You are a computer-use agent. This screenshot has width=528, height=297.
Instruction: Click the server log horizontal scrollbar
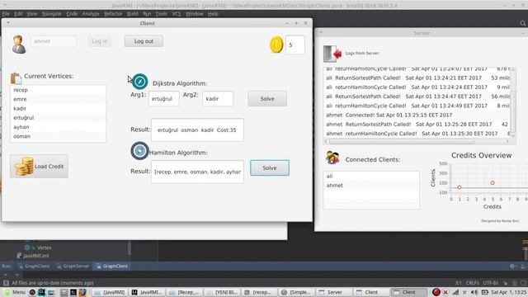[402, 141]
